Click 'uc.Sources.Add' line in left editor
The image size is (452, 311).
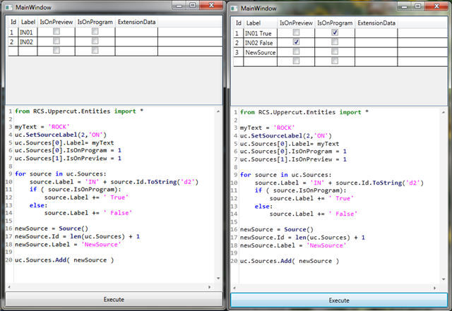[64, 260]
